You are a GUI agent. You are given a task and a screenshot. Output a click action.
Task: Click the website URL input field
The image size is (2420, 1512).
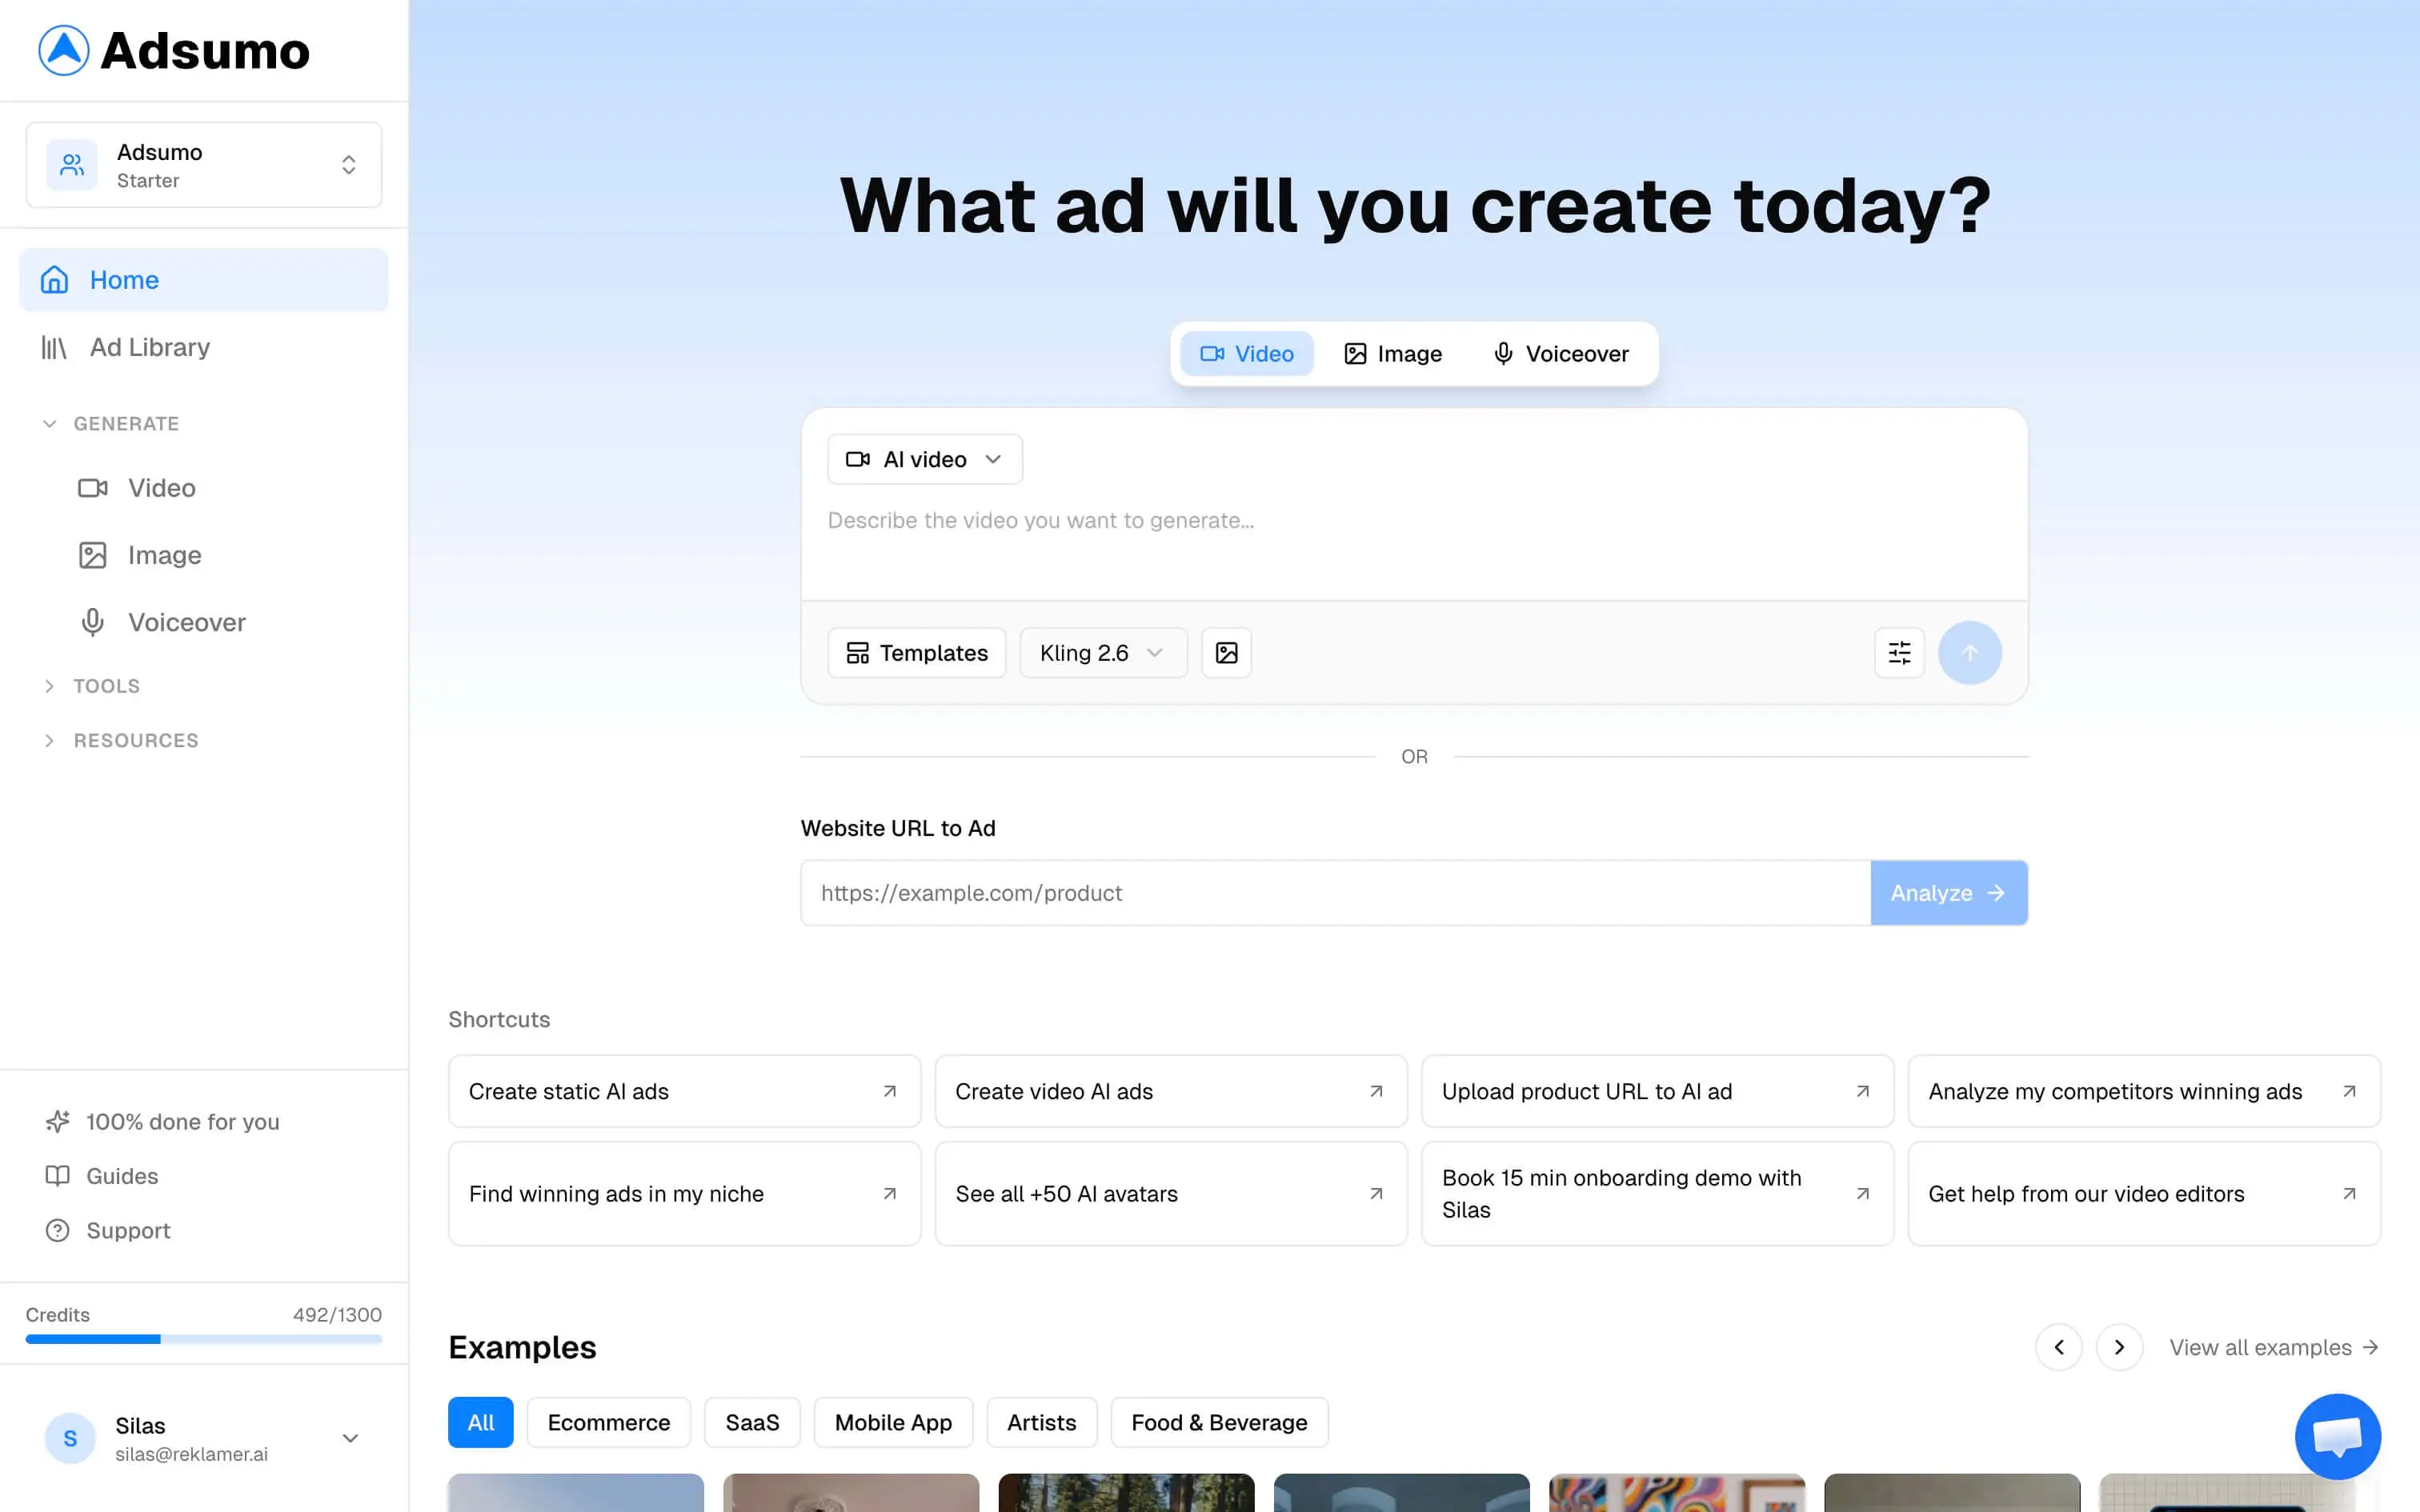point(1300,892)
